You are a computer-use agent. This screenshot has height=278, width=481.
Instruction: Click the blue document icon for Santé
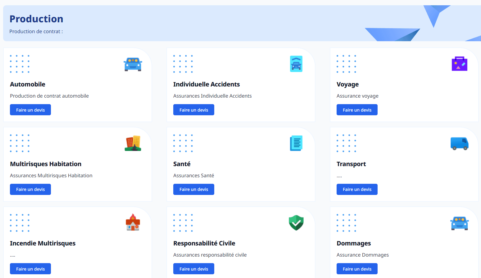click(296, 143)
